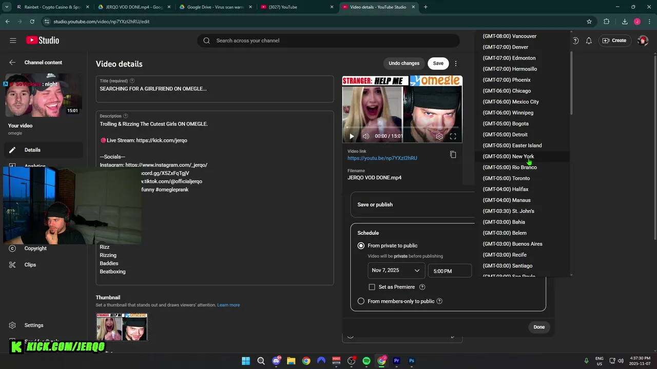Viewport: 657px width, 369px height.
Task: Click the Create button
Action: (614, 40)
